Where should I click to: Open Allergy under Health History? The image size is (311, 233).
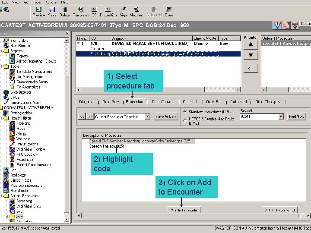point(22,133)
